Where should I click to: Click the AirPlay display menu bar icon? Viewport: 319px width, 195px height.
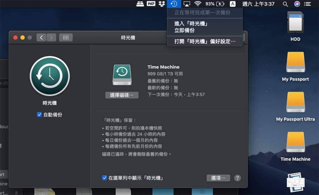click(x=187, y=4)
